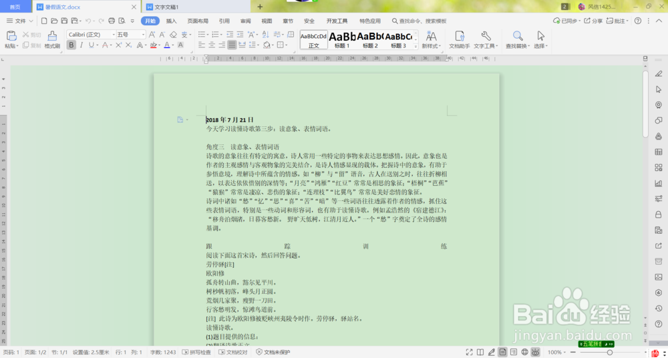Open the table icon in right sidebar

point(658,152)
